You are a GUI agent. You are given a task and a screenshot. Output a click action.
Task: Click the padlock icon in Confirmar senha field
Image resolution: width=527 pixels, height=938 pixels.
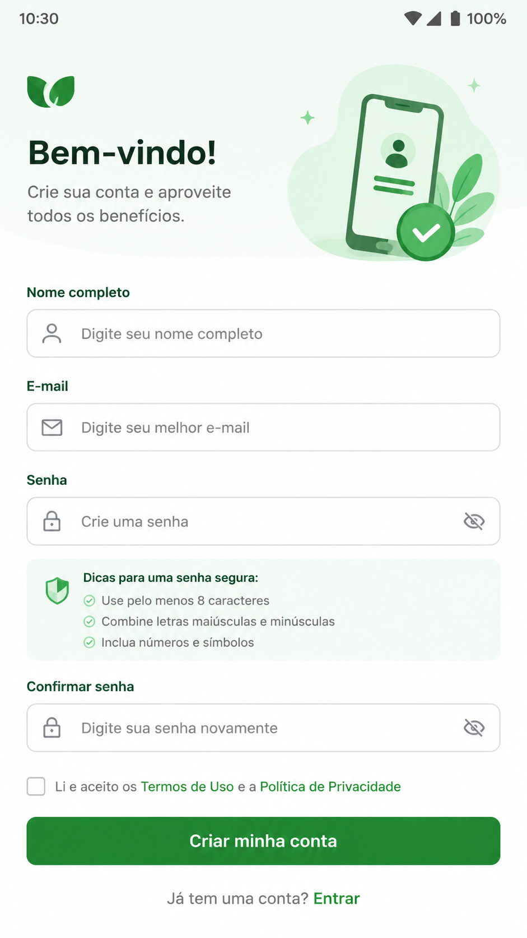(52, 728)
